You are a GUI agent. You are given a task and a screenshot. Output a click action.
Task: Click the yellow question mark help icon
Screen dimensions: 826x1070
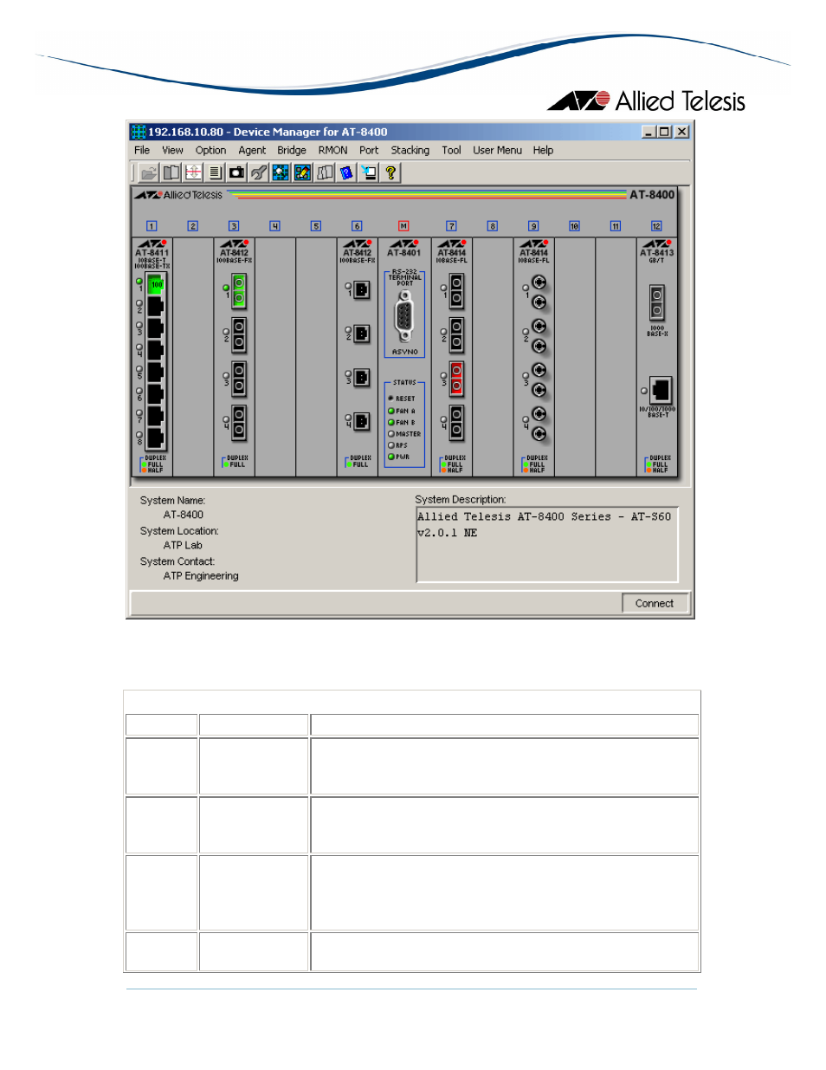pos(390,172)
